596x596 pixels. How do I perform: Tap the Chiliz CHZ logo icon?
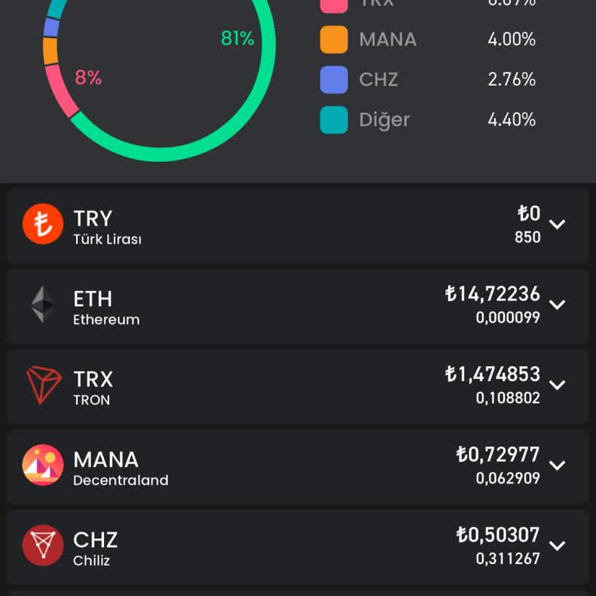click(43, 546)
